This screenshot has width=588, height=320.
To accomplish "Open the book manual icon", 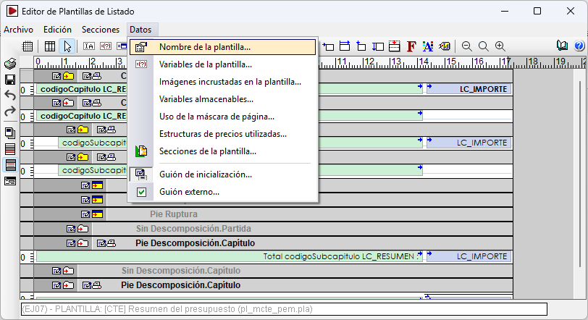I will (x=562, y=46).
